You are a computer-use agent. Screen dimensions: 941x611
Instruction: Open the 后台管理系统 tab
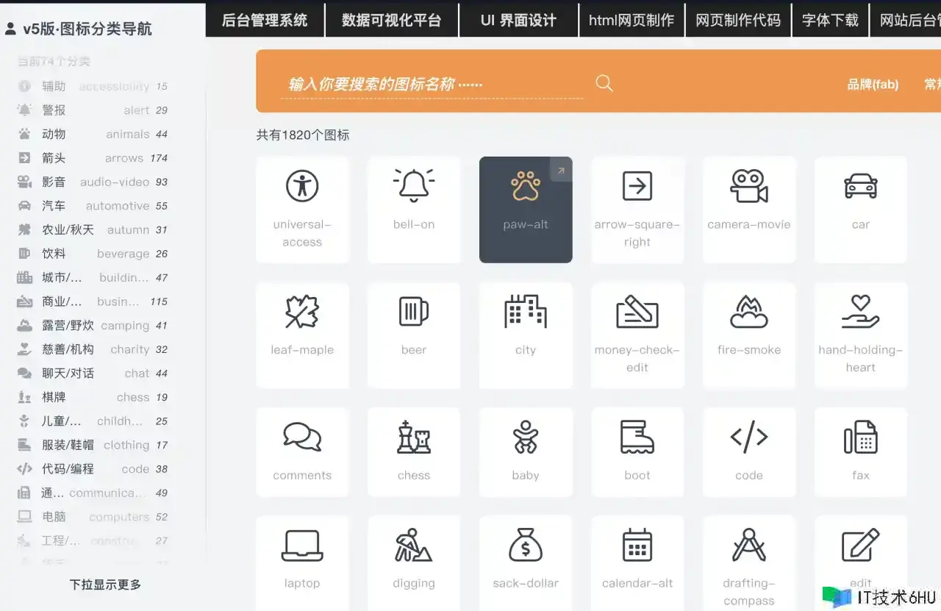265,20
